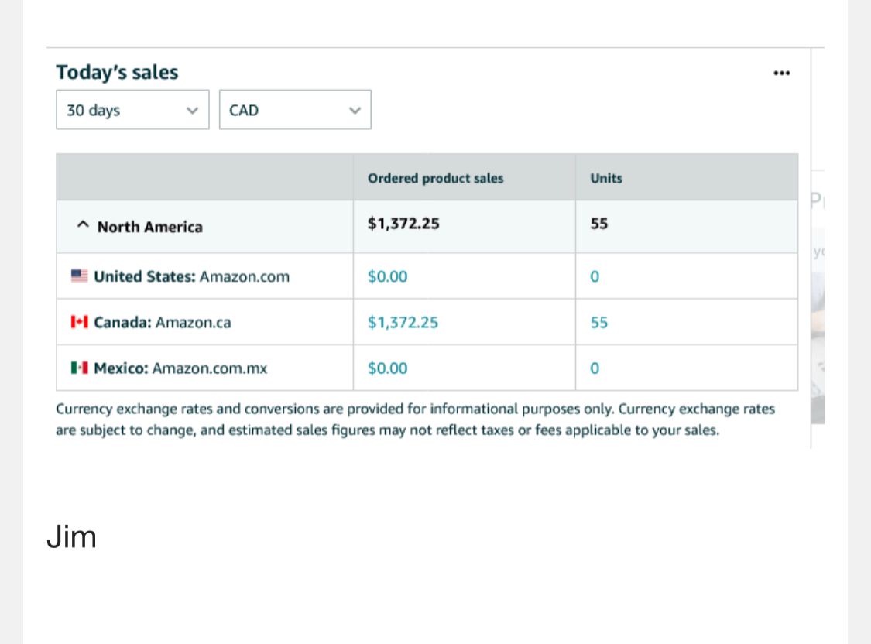Image resolution: width=871 pixels, height=644 pixels.
Task: Click the Ordered product sales column header
Action: [435, 178]
